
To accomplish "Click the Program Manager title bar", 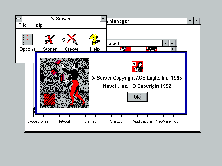I will [x=146, y=21].
